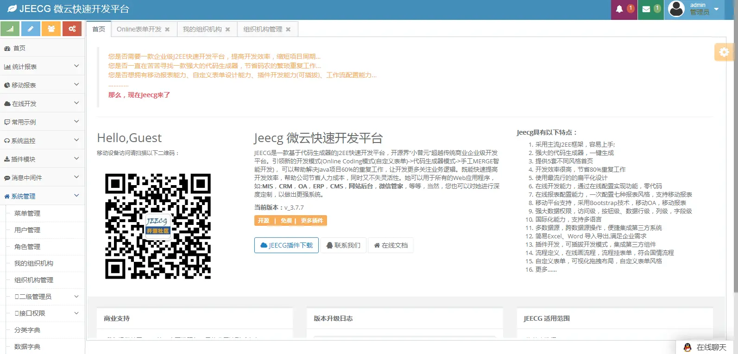The height and width of the screenshot is (354, 738).
Task: Click the 版本升级日志 panel heading
Action: click(333, 318)
